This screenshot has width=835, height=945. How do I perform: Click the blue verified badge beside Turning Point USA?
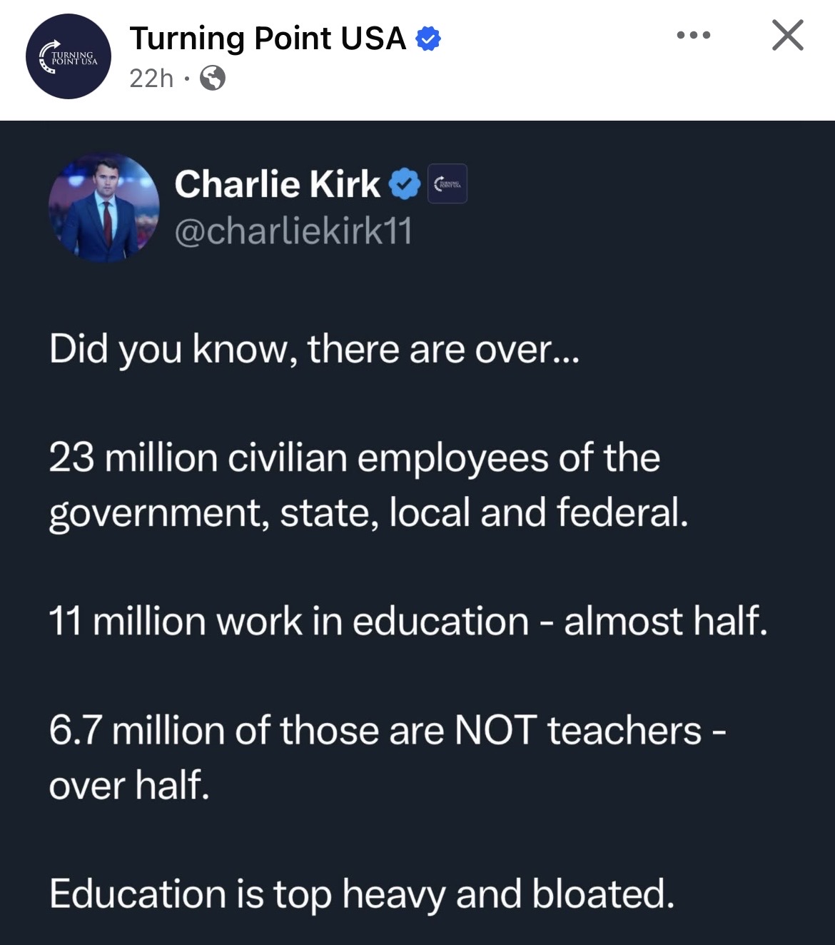pyautogui.click(x=428, y=39)
